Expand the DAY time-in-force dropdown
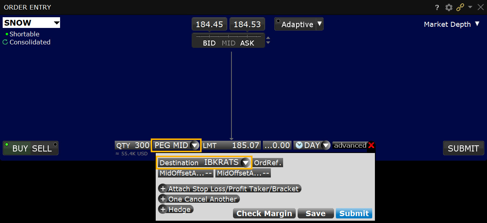 [x=326, y=145]
